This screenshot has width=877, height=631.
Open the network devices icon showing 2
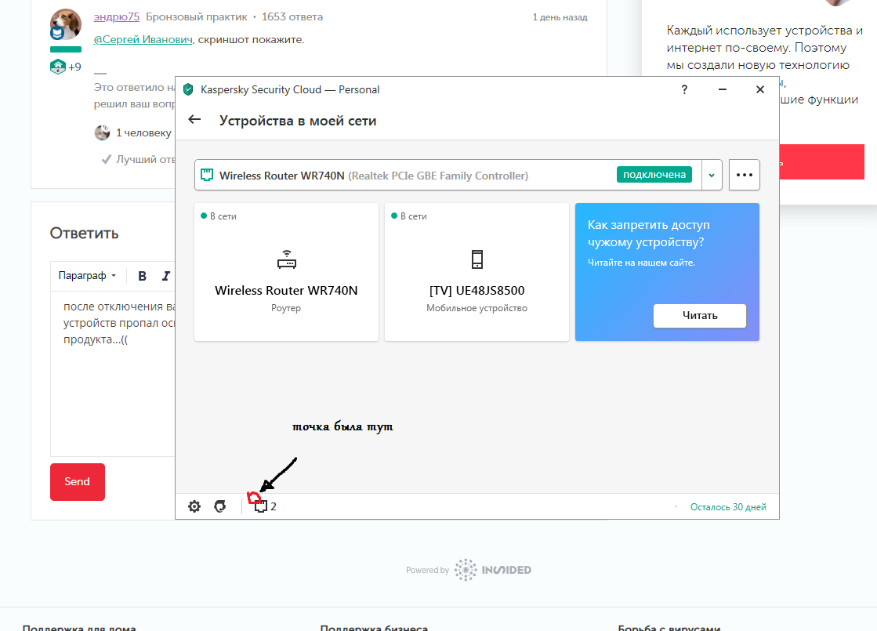(265, 506)
